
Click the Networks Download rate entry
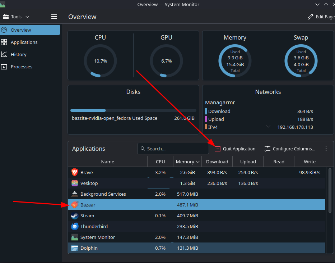(259, 111)
